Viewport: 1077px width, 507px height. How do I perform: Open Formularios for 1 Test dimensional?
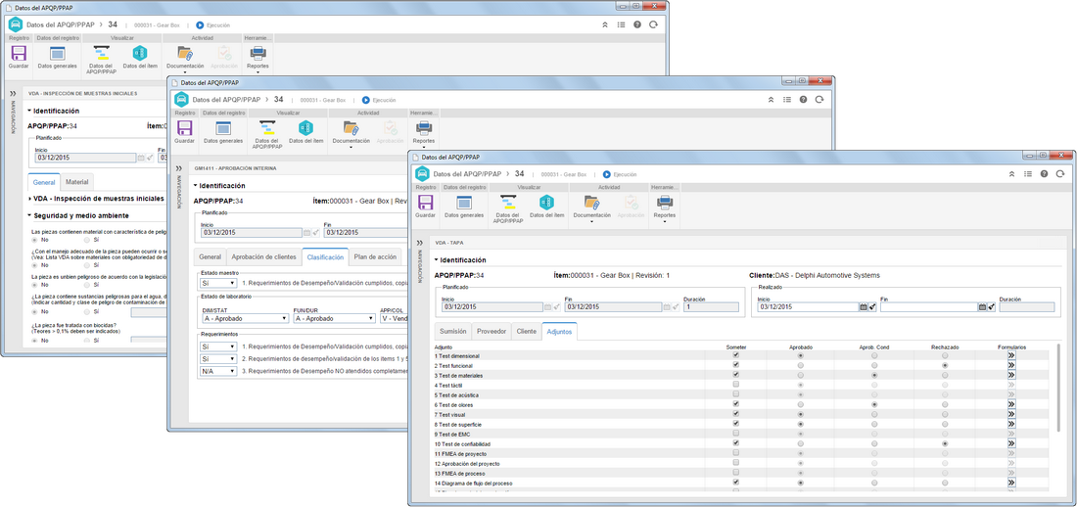(1011, 356)
